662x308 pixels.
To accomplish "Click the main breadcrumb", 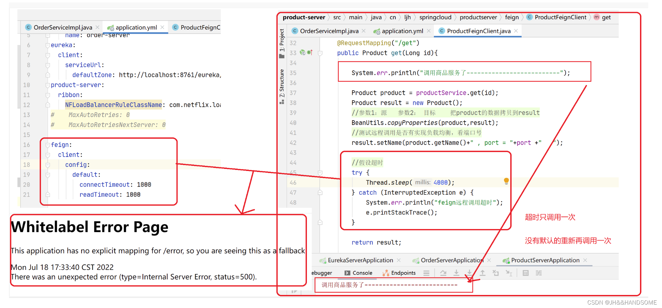I will (x=355, y=17).
